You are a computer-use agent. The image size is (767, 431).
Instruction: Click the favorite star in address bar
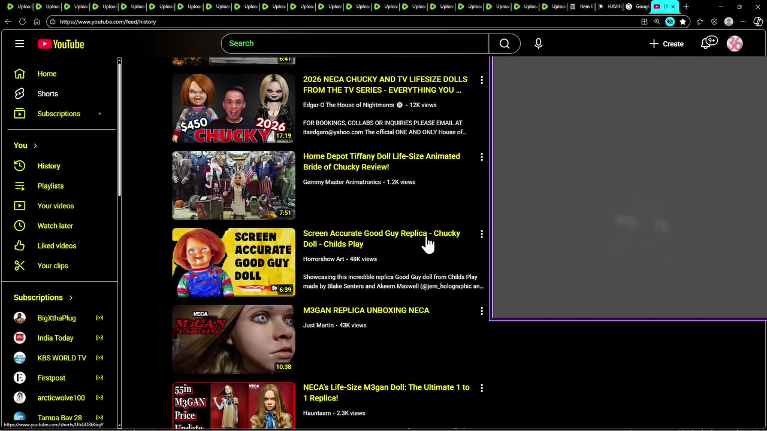click(683, 22)
